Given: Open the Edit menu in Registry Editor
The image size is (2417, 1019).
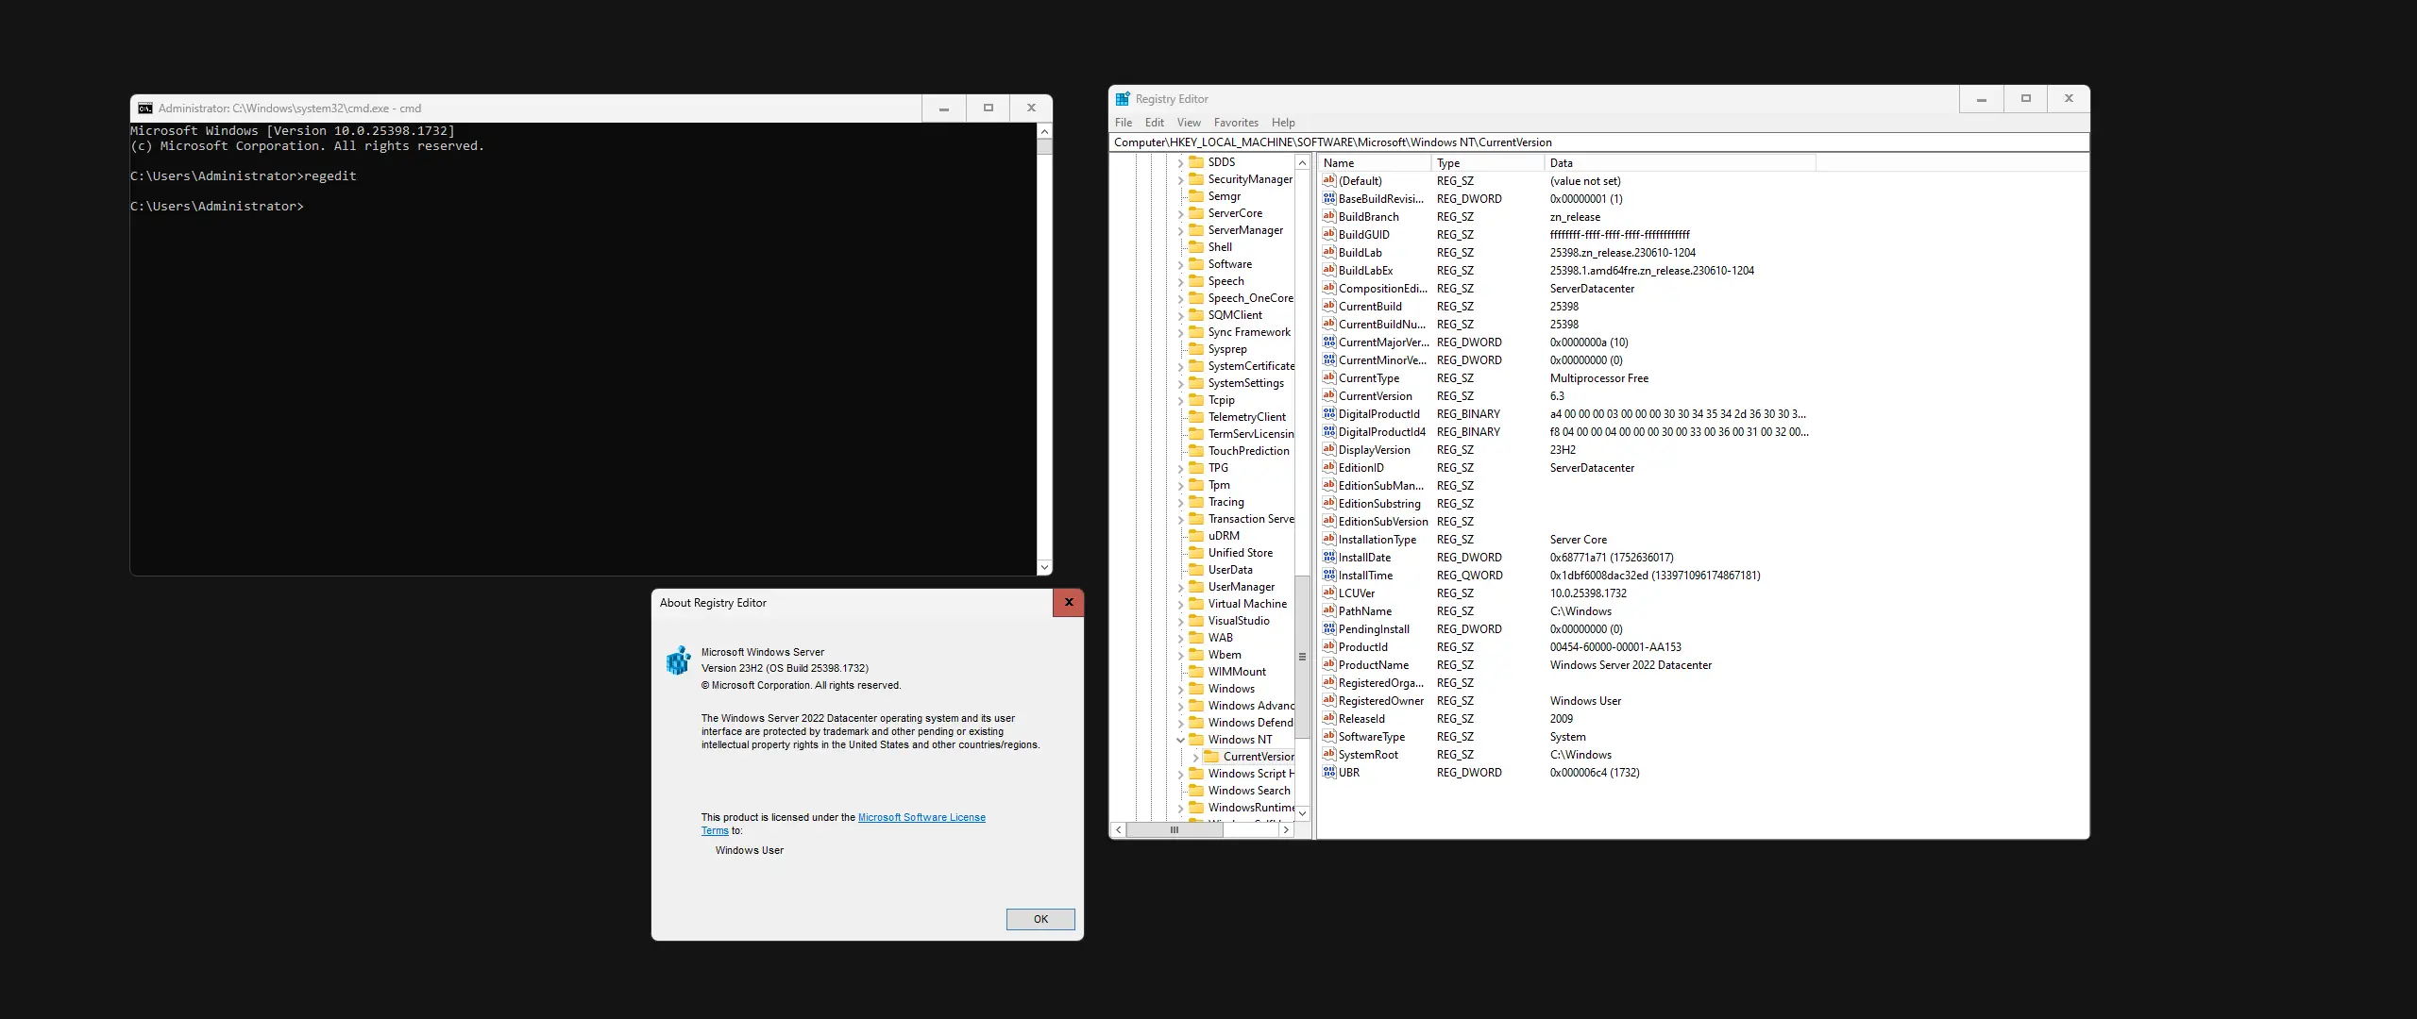Looking at the screenshot, I should 1154,123.
